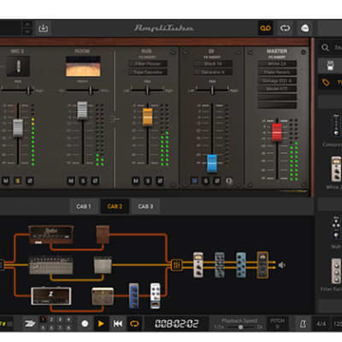The height and width of the screenshot is (342, 342).
Task: Switch to the CAB 3 tab
Action: point(145,206)
